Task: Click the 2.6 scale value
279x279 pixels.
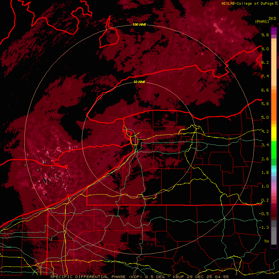Action: 265,159
